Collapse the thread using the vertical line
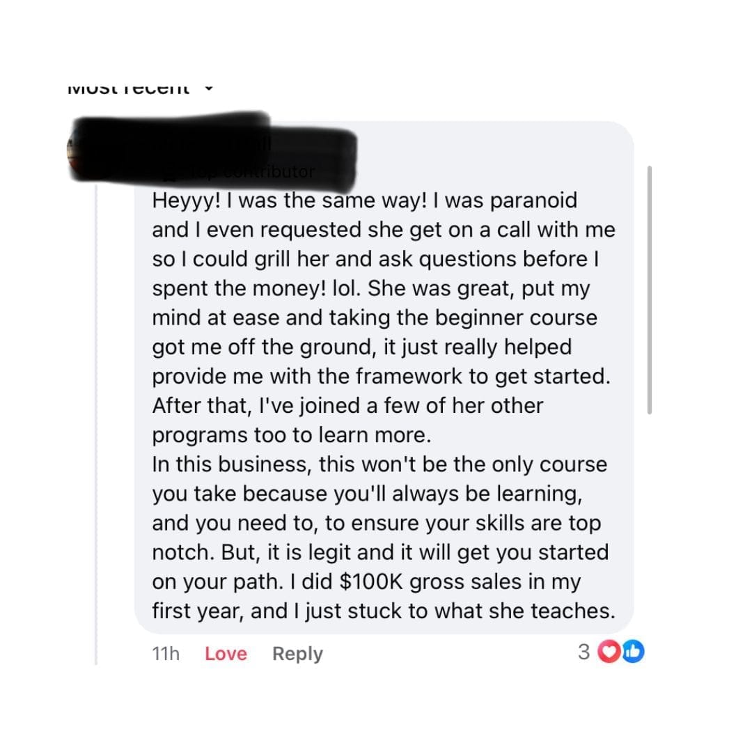 96,418
